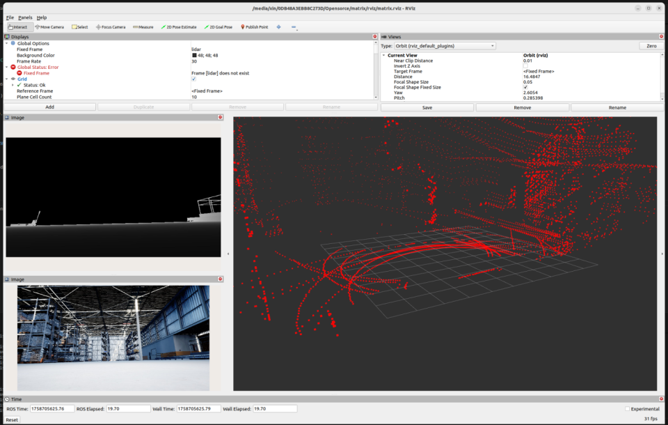Select the Publish Point tool
The height and width of the screenshot is (425, 668).
click(x=254, y=27)
